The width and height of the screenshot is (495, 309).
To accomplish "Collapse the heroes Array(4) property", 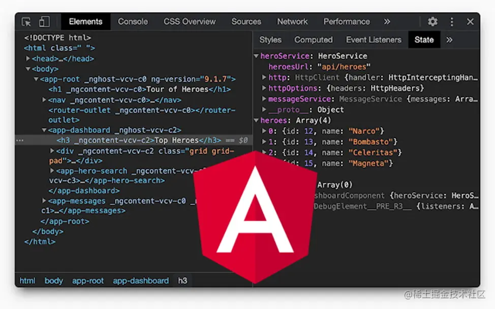I will click(256, 120).
